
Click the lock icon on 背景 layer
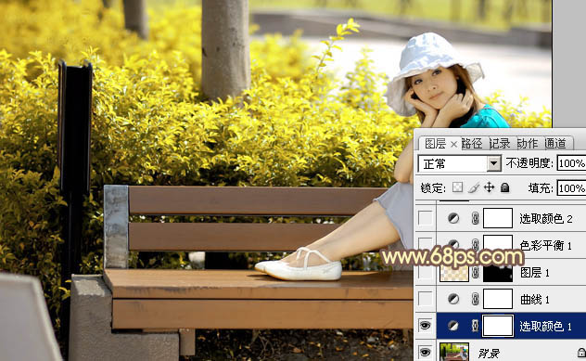[581, 353]
